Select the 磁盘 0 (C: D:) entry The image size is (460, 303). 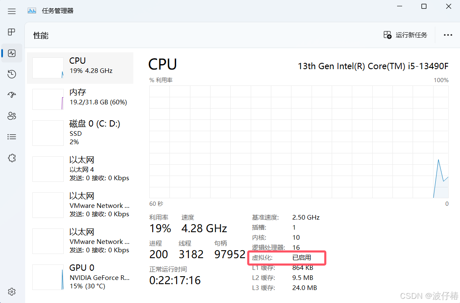[80, 132]
